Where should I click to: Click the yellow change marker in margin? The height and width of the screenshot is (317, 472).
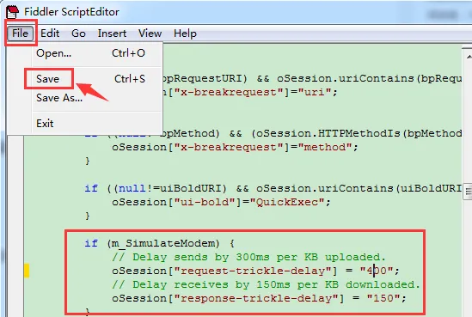click(27, 271)
